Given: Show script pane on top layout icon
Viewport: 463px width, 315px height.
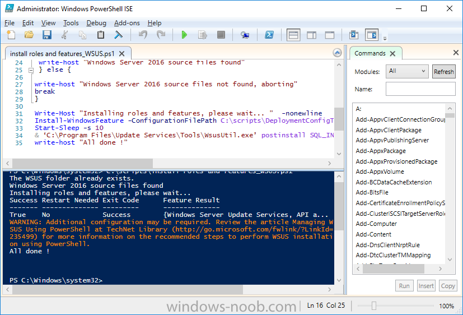Looking at the screenshot, I should (293, 35).
